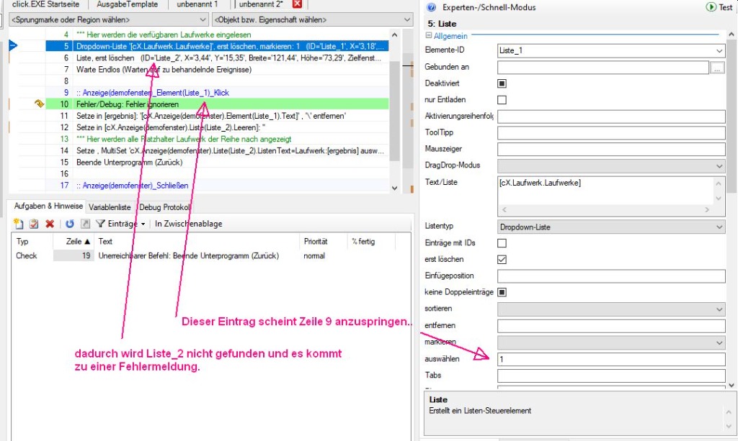Click the blue current-line arrow at line 5

click(x=13, y=45)
